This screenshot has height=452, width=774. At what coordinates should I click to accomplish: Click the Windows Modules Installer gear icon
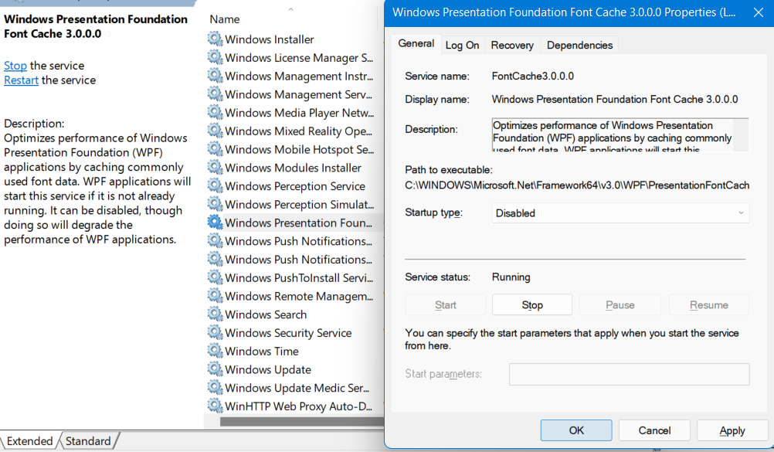215,168
